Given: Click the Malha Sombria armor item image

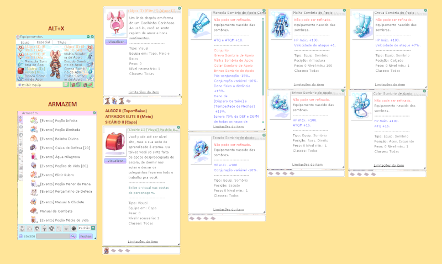Looking at the screenshot, I should 281,25.
